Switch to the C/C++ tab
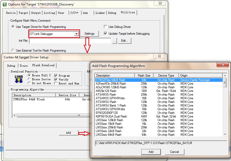 [74, 13]
